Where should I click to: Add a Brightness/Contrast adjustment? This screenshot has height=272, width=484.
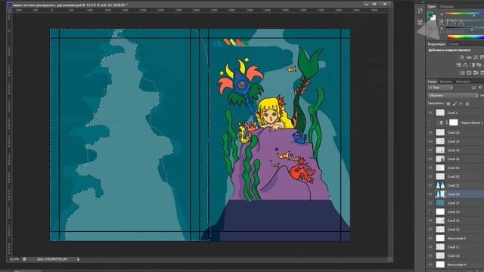tap(462, 57)
